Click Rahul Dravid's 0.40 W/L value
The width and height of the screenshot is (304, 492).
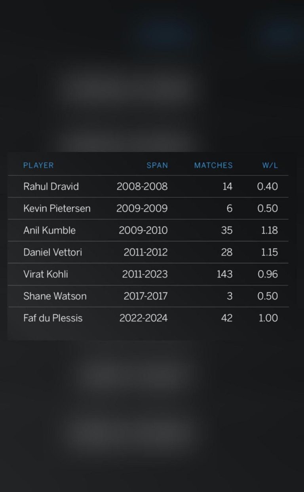268,186
